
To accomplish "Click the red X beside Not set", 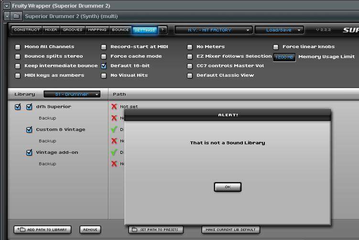I will 114,106.
